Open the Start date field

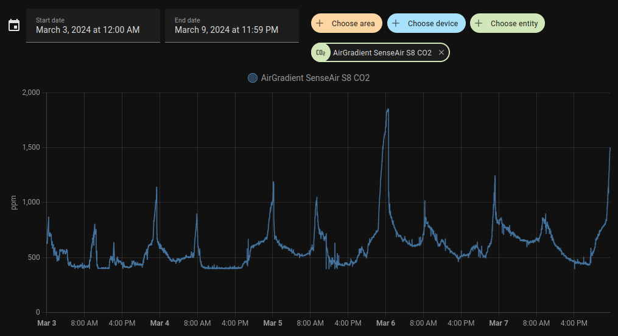pos(93,26)
